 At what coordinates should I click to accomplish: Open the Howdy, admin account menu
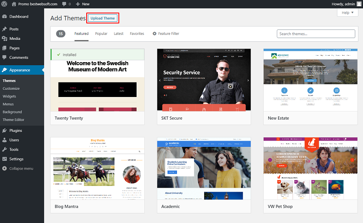pos(346,4)
